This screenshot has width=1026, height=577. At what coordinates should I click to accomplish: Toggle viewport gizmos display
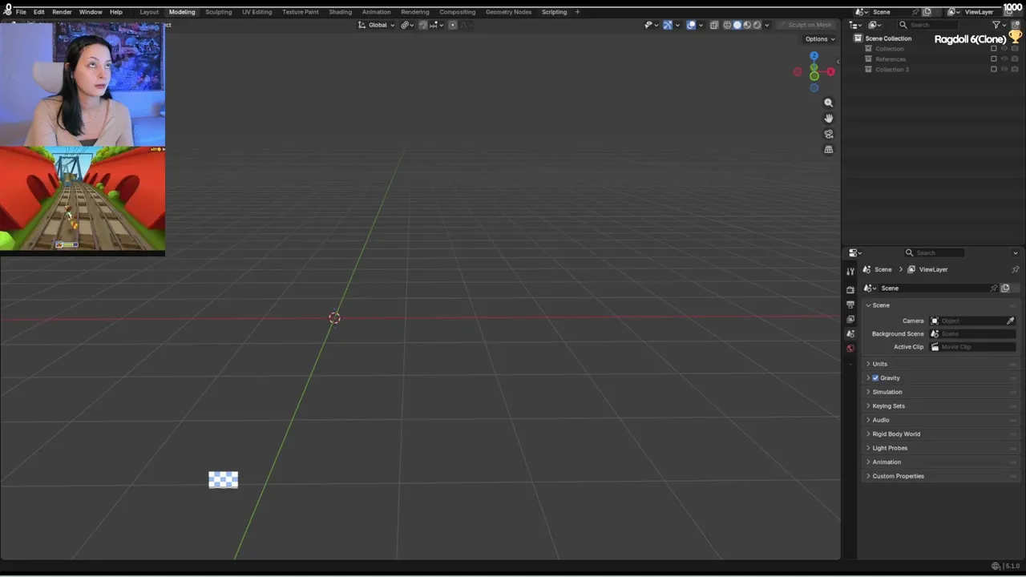coord(668,25)
